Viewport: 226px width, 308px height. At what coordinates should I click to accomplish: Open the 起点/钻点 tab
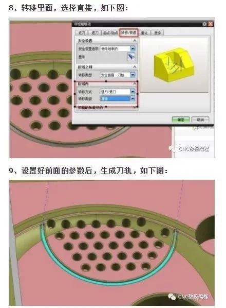(x=110, y=33)
